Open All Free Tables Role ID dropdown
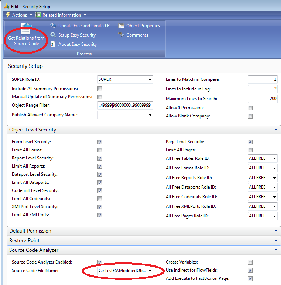 pyautogui.click(x=274, y=159)
